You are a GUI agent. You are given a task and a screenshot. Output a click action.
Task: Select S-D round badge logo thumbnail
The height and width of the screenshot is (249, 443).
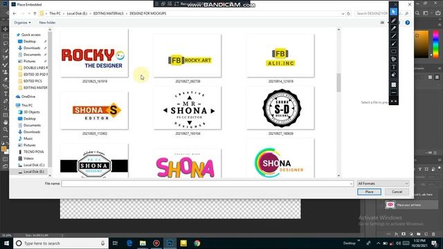coord(280,108)
